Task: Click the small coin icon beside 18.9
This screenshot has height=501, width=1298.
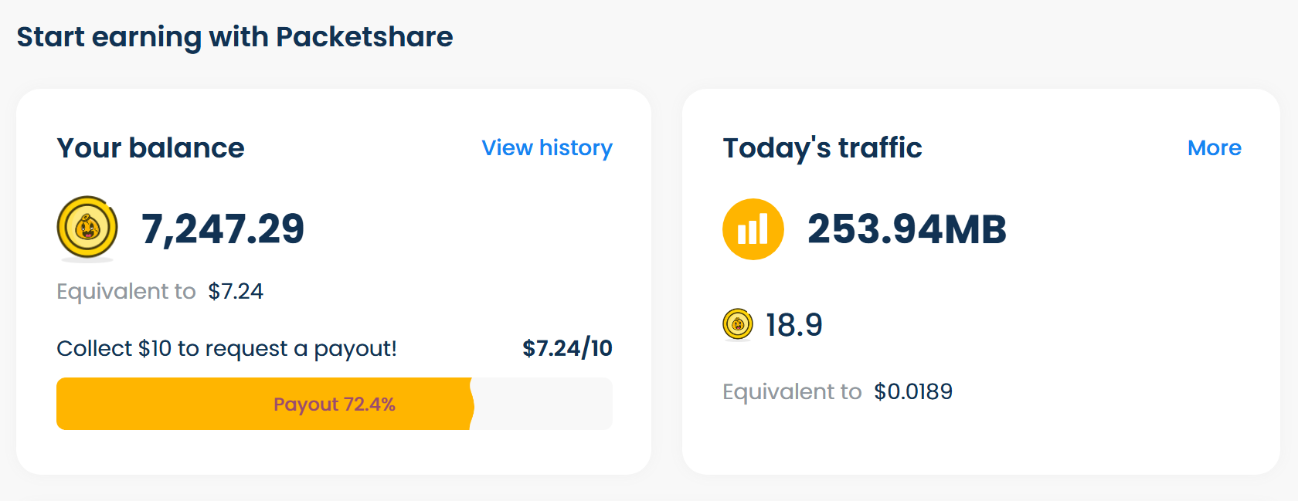Action: pos(737,324)
